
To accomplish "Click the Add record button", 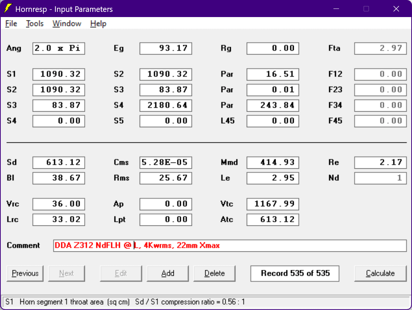I will (167, 273).
